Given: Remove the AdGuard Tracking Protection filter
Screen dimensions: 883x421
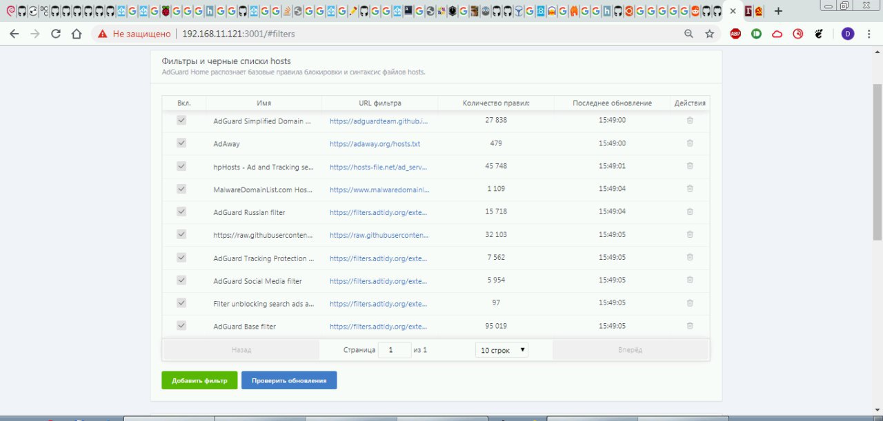Looking at the screenshot, I should pyautogui.click(x=690, y=257).
